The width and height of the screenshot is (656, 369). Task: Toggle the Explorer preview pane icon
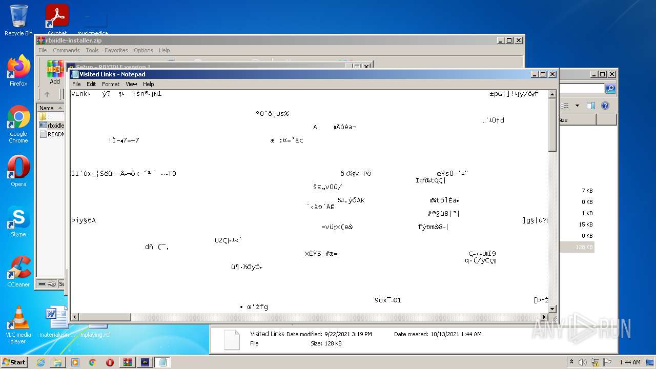click(x=590, y=106)
